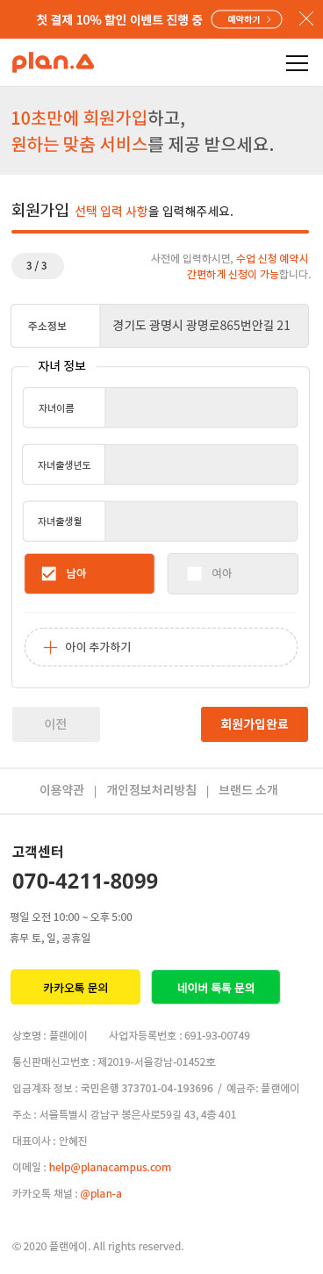Close the discount event banner
The width and height of the screenshot is (323, 1274).
point(306,18)
